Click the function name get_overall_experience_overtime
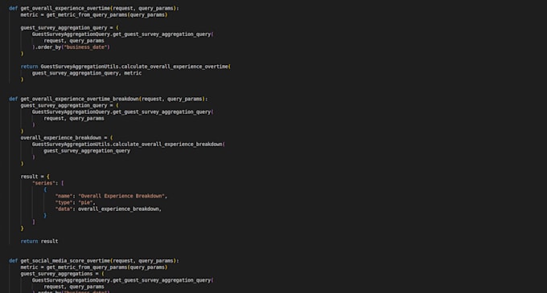This screenshot has width=547, height=293. click(x=65, y=8)
